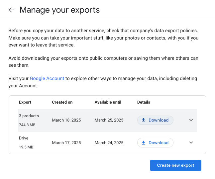The image size is (215, 179).
Task: Click the Details column header
Action: (144, 102)
